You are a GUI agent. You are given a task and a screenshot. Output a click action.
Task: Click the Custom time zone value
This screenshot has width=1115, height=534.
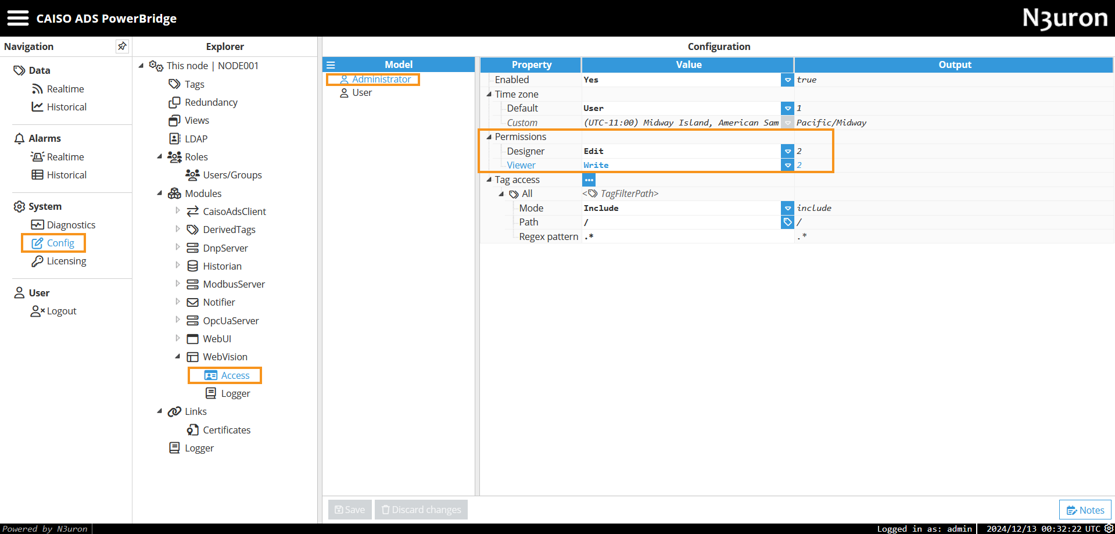[x=682, y=123]
